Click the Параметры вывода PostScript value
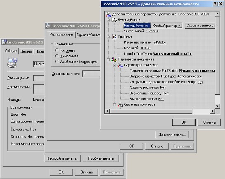The width and height of the screenshot is (225, 179). click(197, 71)
